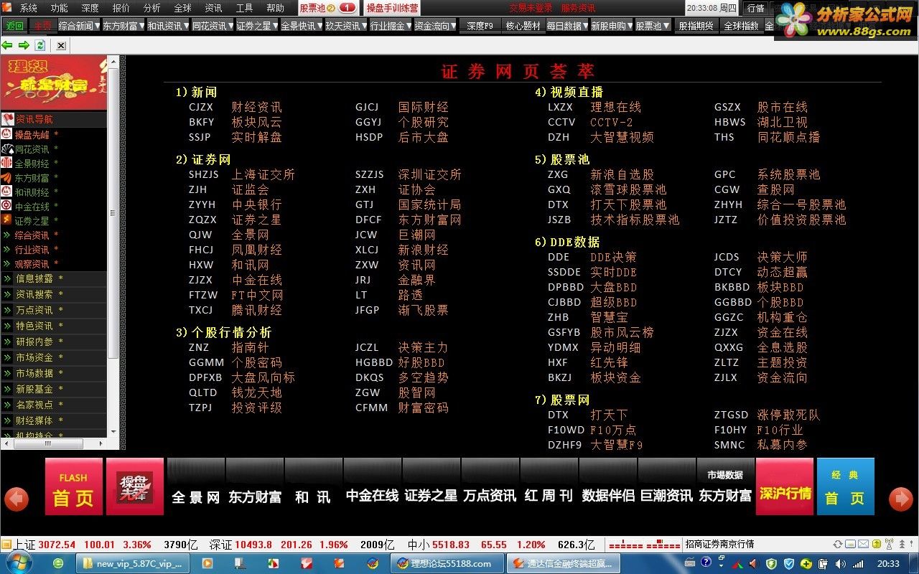This screenshot has height=574, width=919.
Task: Click the refresh page icon
Action: pos(40,45)
